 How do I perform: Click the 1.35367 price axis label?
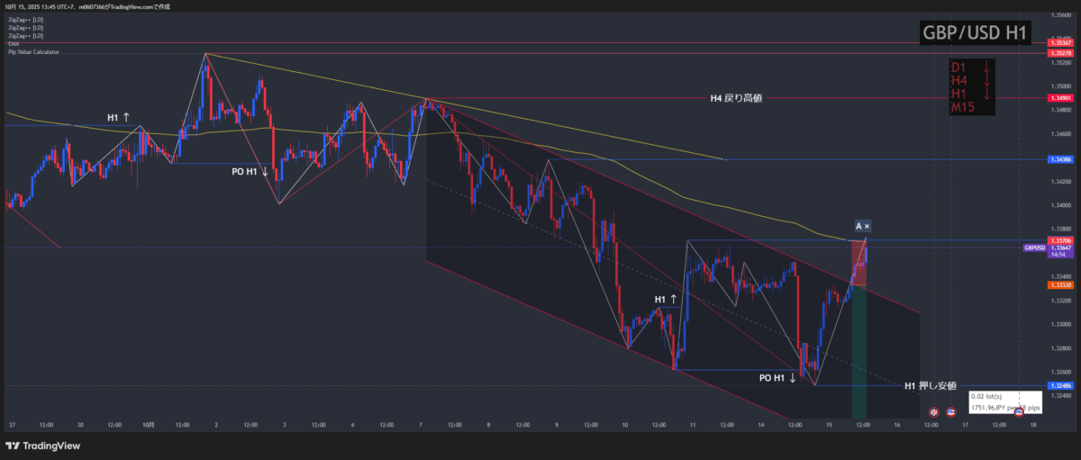[x=1060, y=43]
